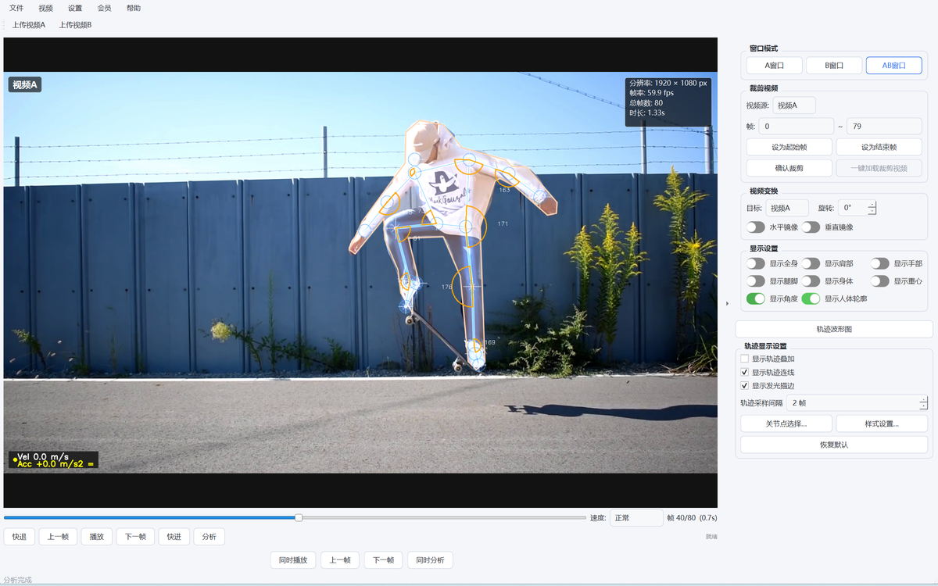Viewport: 938px width, 586px height.
Task: Increase the 轨迹采样间隔 value with up arrow
Action: point(923,399)
